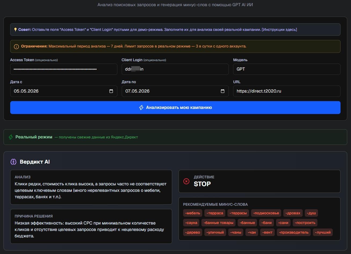
Task: Click the info icon beside "Ограничения"
Action: pyautogui.click(x=16, y=46)
